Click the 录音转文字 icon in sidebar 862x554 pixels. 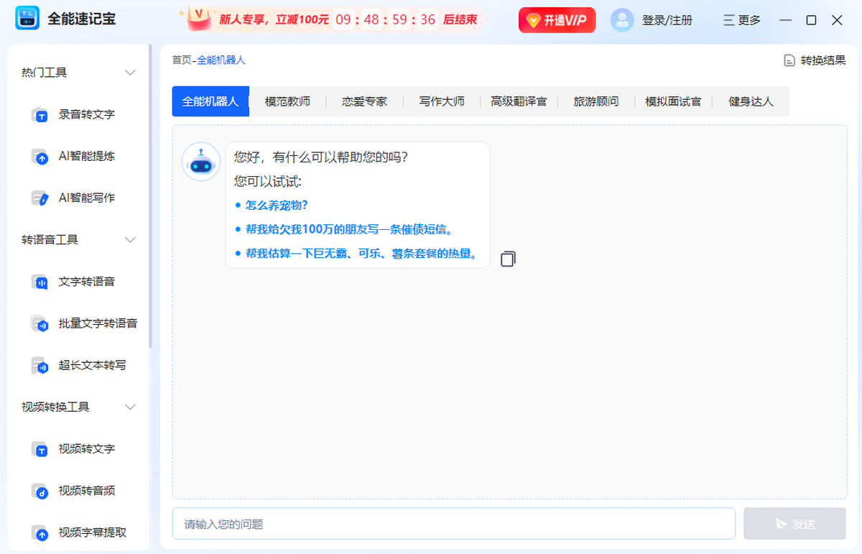point(40,115)
